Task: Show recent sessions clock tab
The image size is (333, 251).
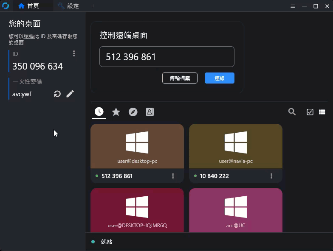Action: coord(99,112)
